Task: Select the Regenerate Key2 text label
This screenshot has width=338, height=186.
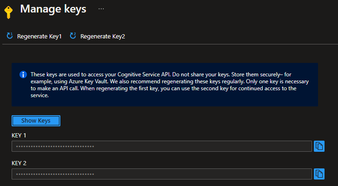Action: (103, 36)
